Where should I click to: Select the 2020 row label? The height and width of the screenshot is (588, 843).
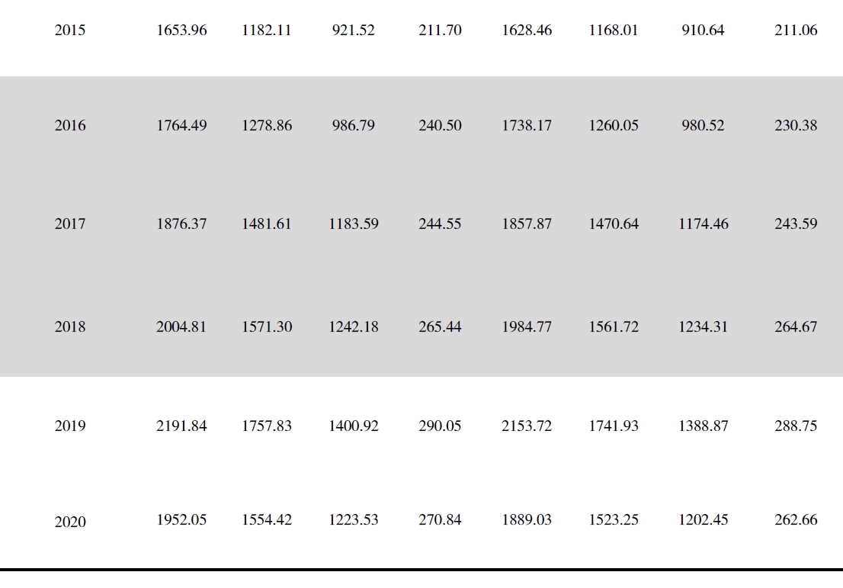coord(70,522)
